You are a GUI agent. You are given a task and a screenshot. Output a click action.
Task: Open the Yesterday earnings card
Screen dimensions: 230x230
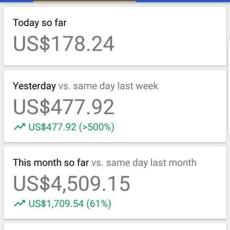pos(115,106)
